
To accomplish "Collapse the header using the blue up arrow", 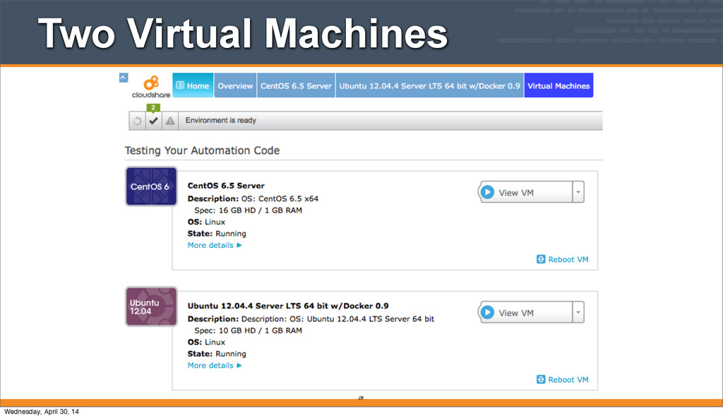I will tap(123, 78).
